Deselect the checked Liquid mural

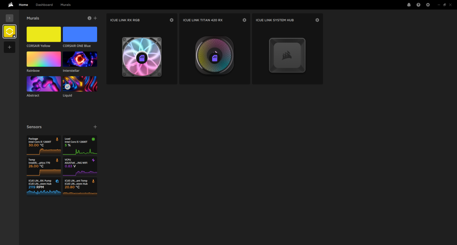click(x=67, y=86)
